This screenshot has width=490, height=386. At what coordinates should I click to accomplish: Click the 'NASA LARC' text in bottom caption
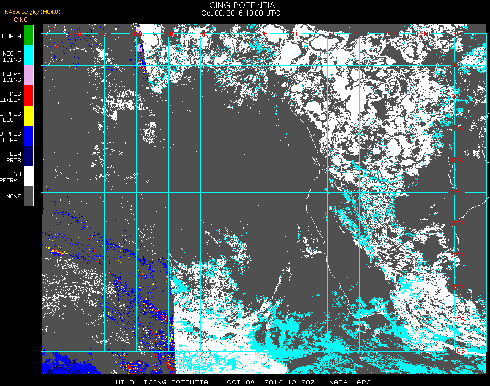(x=350, y=382)
